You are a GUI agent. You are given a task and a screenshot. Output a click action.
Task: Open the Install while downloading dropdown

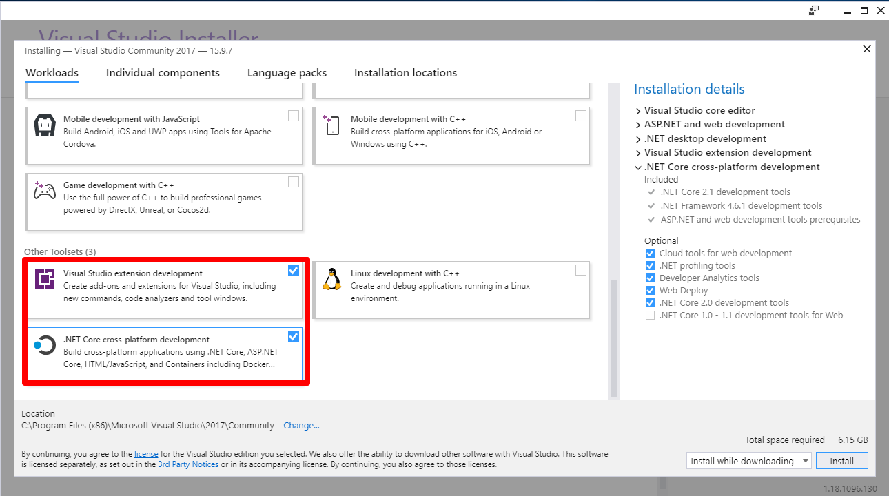coord(748,462)
